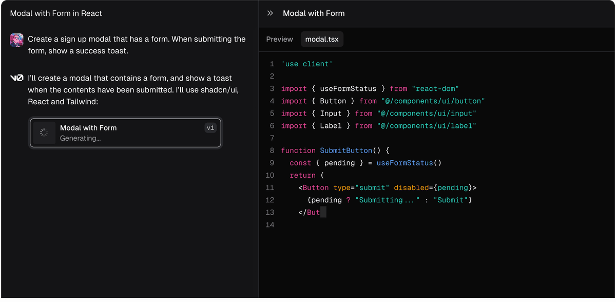The image size is (616, 302).
Task: Click the user prompt about sign up modal
Action: 137,45
